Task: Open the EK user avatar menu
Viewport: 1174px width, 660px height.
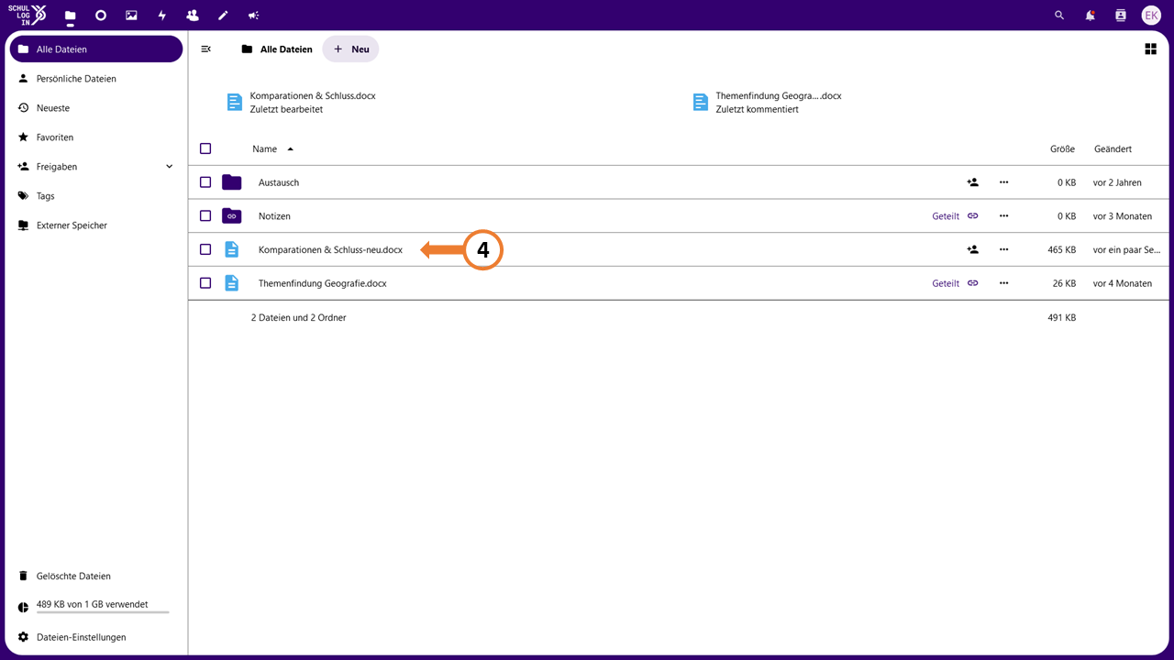Action: tap(1151, 16)
